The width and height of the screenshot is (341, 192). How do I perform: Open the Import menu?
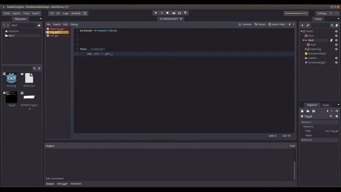click(17, 13)
